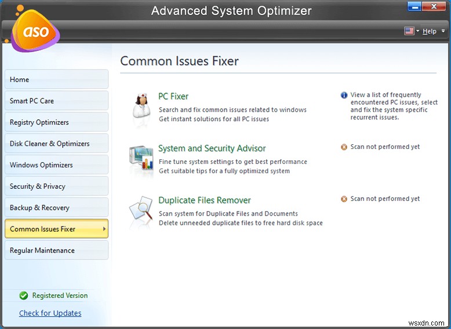Go to the Home section
The image size is (451, 329).
(56, 79)
